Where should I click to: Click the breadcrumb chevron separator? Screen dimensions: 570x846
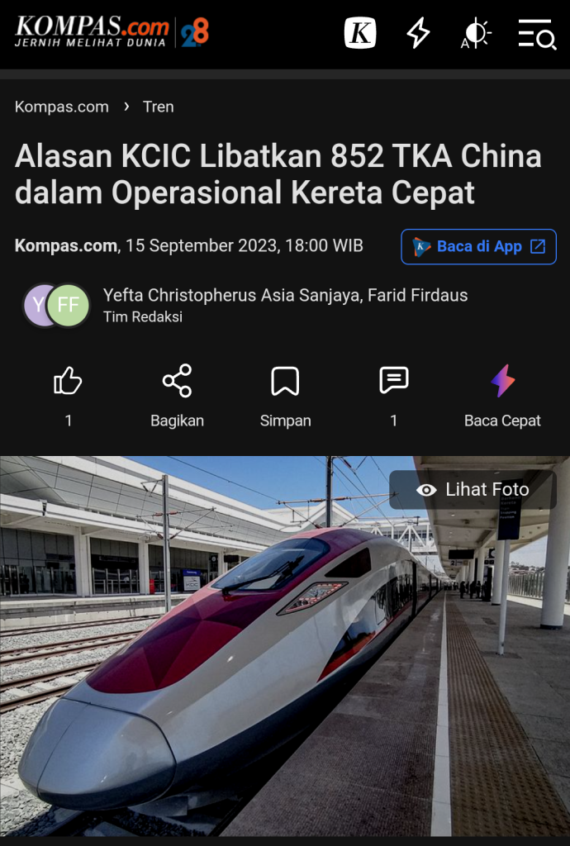coord(126,107)
